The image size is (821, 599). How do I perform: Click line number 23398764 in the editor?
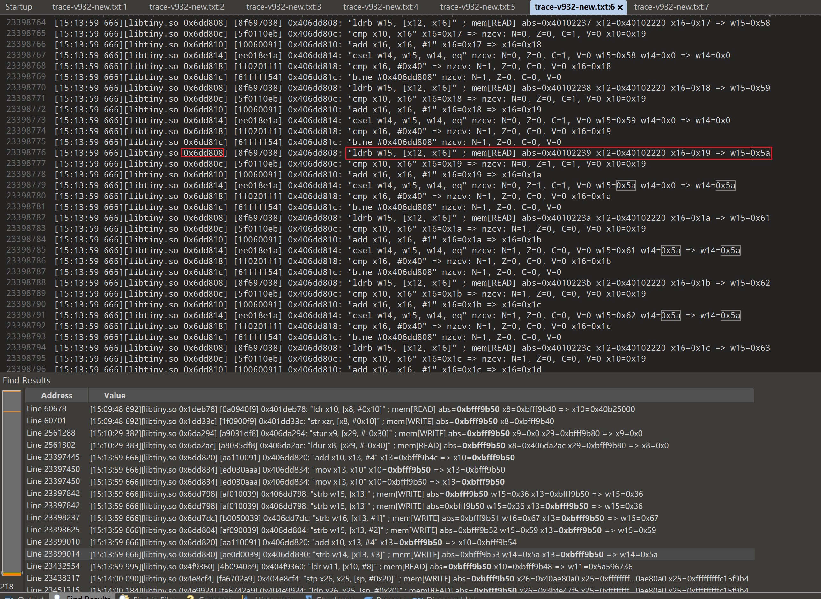[26, 23]
